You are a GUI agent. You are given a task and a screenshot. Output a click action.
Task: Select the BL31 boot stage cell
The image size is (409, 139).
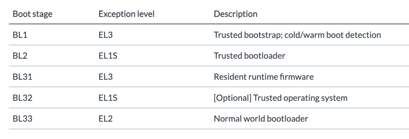click(23, 77)
